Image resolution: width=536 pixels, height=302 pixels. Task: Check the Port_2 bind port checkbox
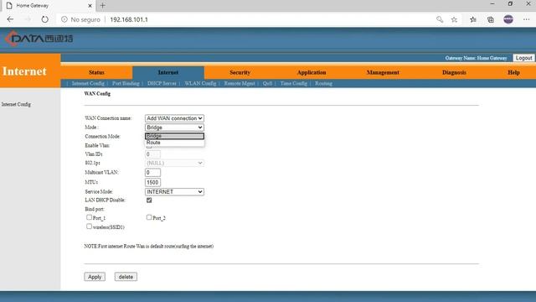coord(149,217)
